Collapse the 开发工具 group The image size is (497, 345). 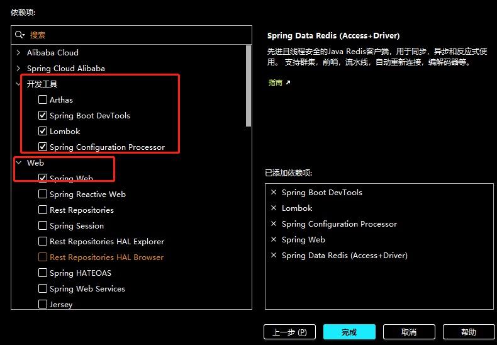pyautogui.click(x=18, y=84)
